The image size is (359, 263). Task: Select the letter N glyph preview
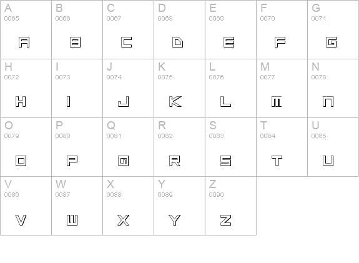328,101
